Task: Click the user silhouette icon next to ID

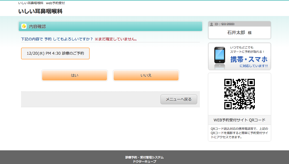Action: coord(211,24)
